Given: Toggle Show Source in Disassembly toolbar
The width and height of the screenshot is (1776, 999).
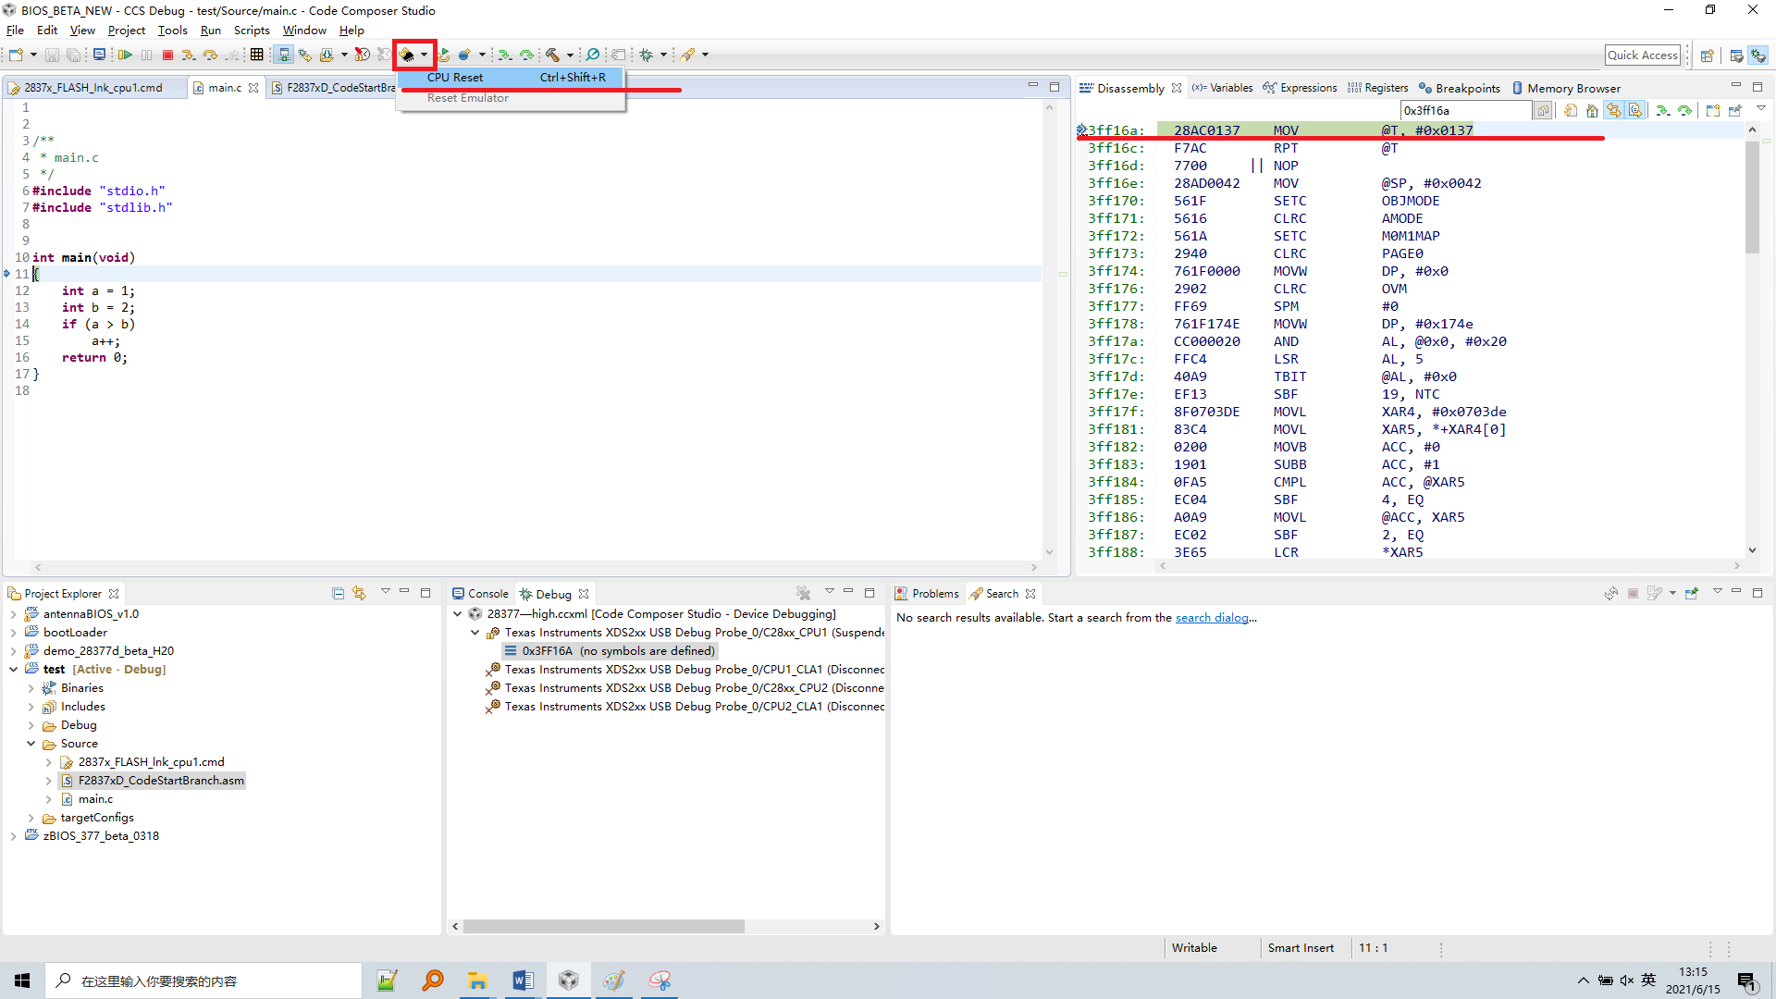Looking at the screenshot, I should tap(1635, 111).
